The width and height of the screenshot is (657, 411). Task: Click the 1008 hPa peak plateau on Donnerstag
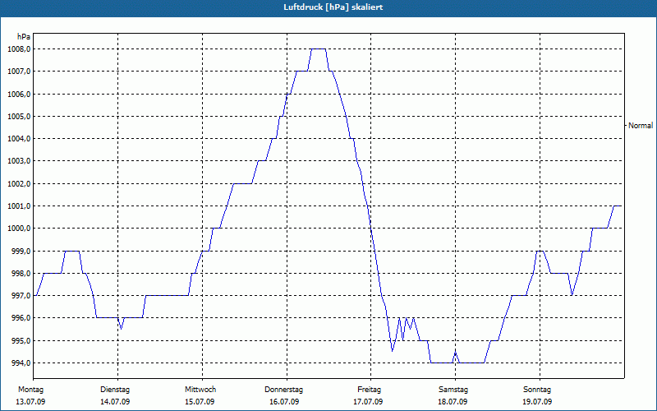[319, 49]
